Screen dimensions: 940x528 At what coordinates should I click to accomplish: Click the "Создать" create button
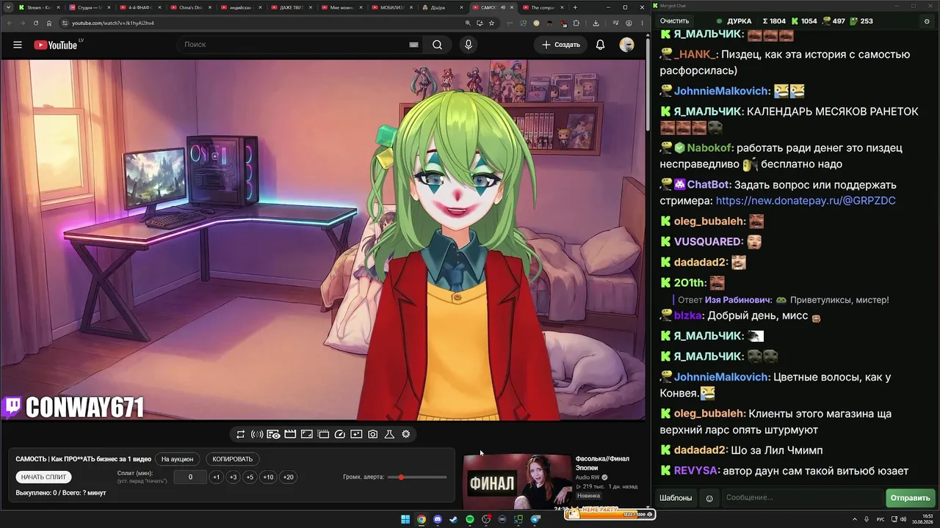561,45
